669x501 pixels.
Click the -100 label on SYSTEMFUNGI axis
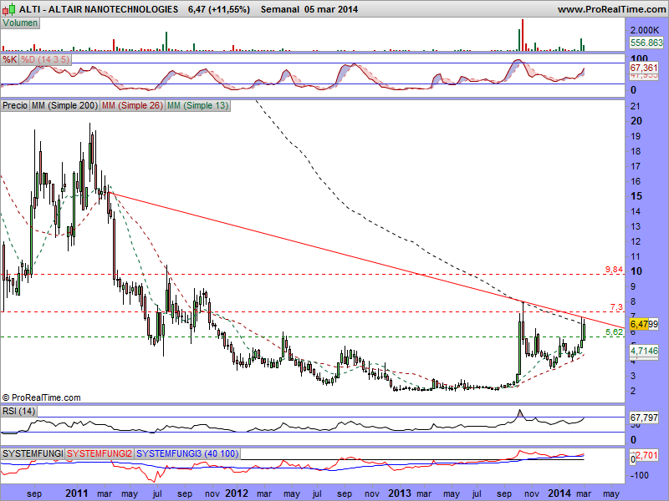[x=640, y=475]
